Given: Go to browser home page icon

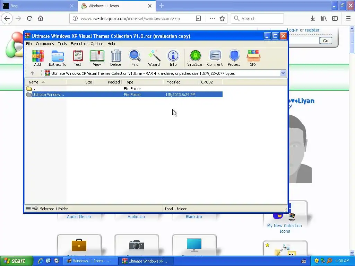Looking at the screenshot, I should (41, 19).
